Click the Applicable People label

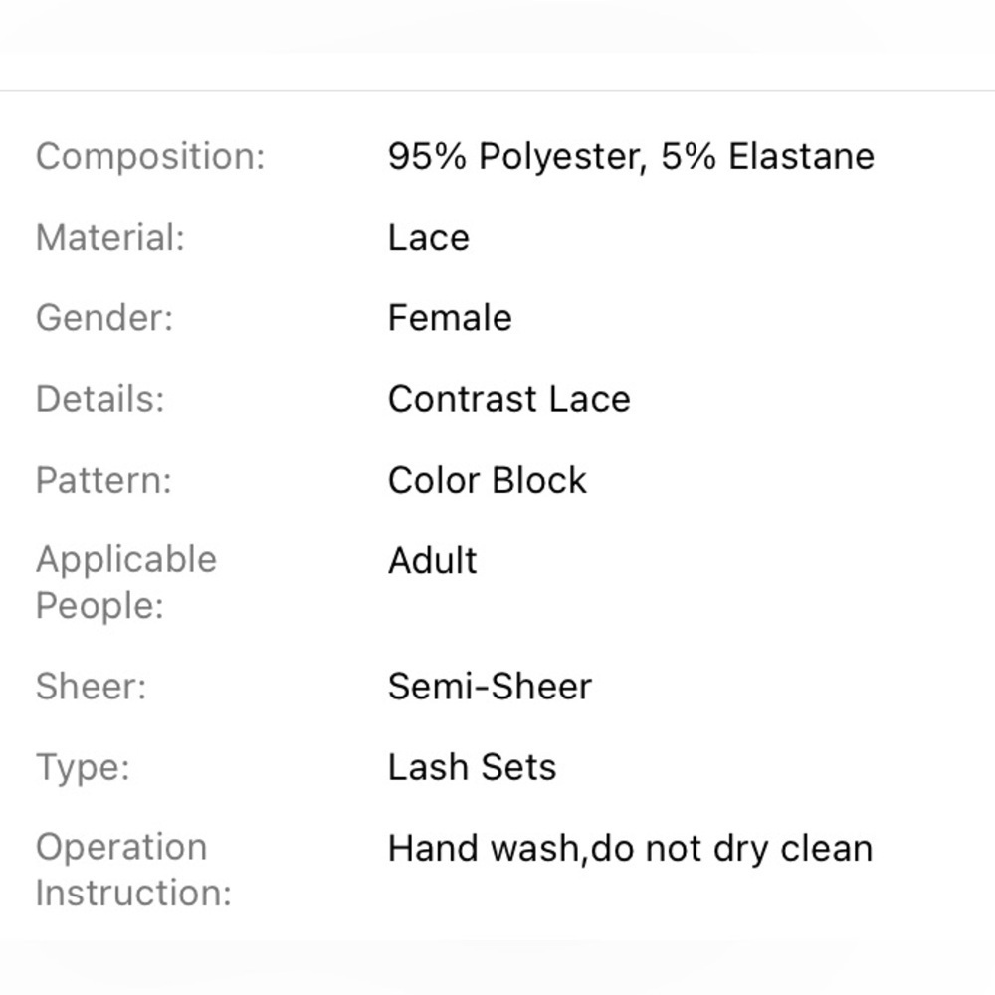(x=126, y=582)
